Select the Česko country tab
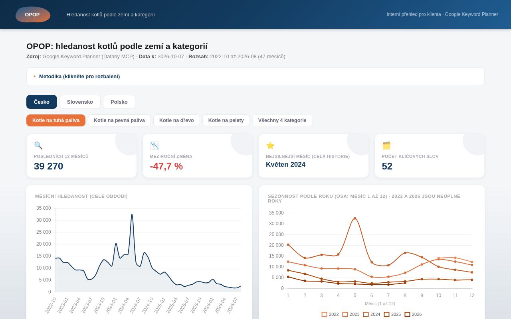The height and width of the screenshot is (319, 511). pos(42,102)
